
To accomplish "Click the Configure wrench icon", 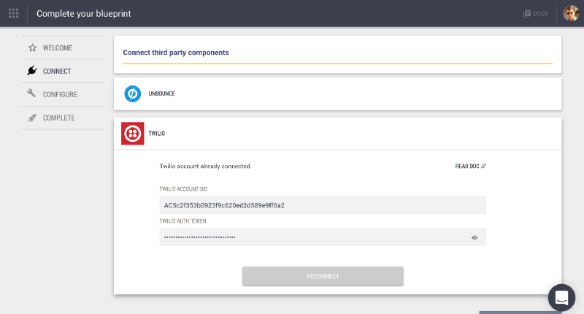I will (x=31, y=93).
